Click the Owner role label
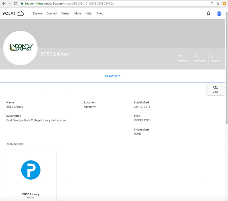 31,198
